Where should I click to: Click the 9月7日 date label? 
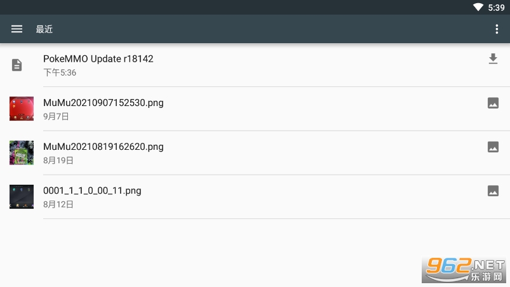(x=56, y=116)
